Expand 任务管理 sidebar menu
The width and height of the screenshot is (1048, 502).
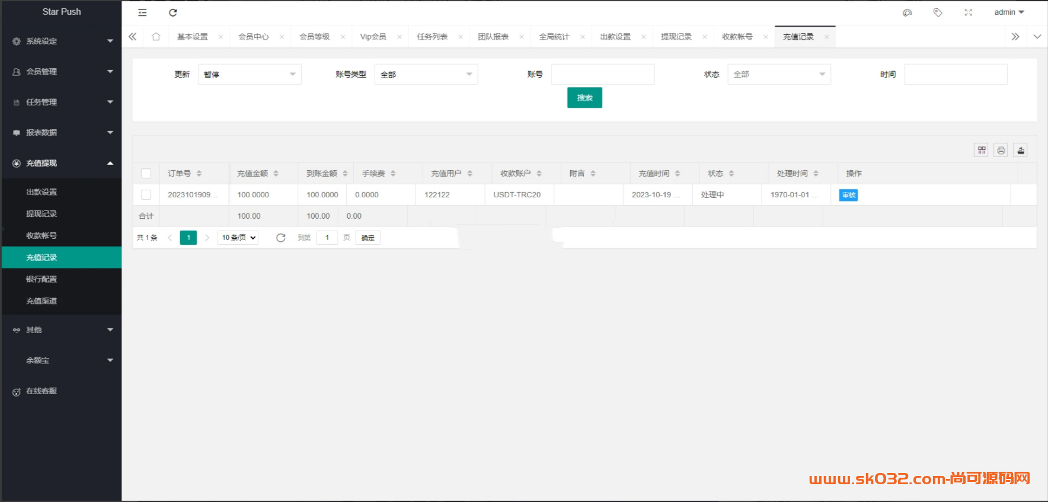(61, 103)
